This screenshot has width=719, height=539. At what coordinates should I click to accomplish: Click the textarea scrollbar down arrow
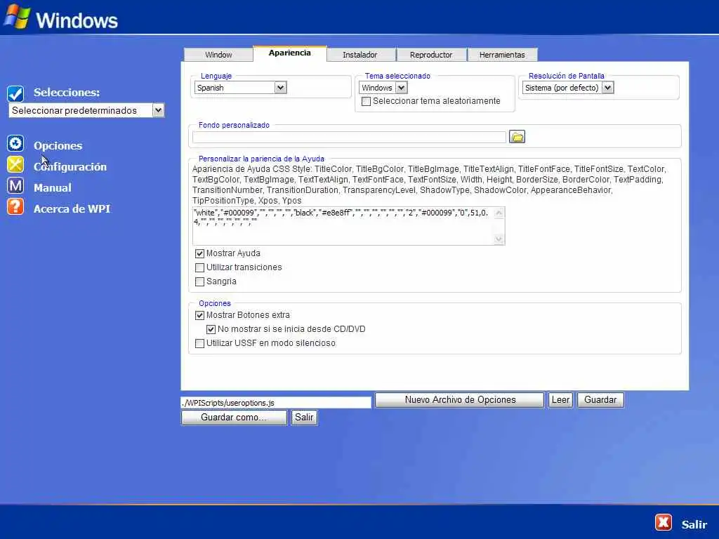[x=499, y=239]
